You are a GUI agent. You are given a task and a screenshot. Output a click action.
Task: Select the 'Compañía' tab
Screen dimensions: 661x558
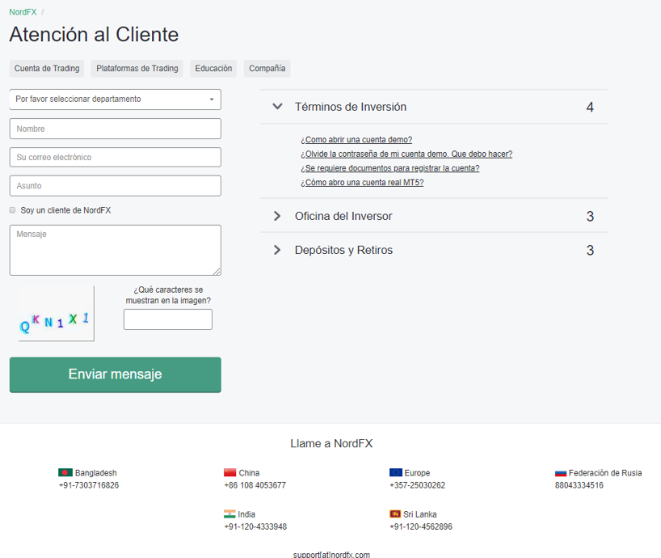tap(267, 68)
